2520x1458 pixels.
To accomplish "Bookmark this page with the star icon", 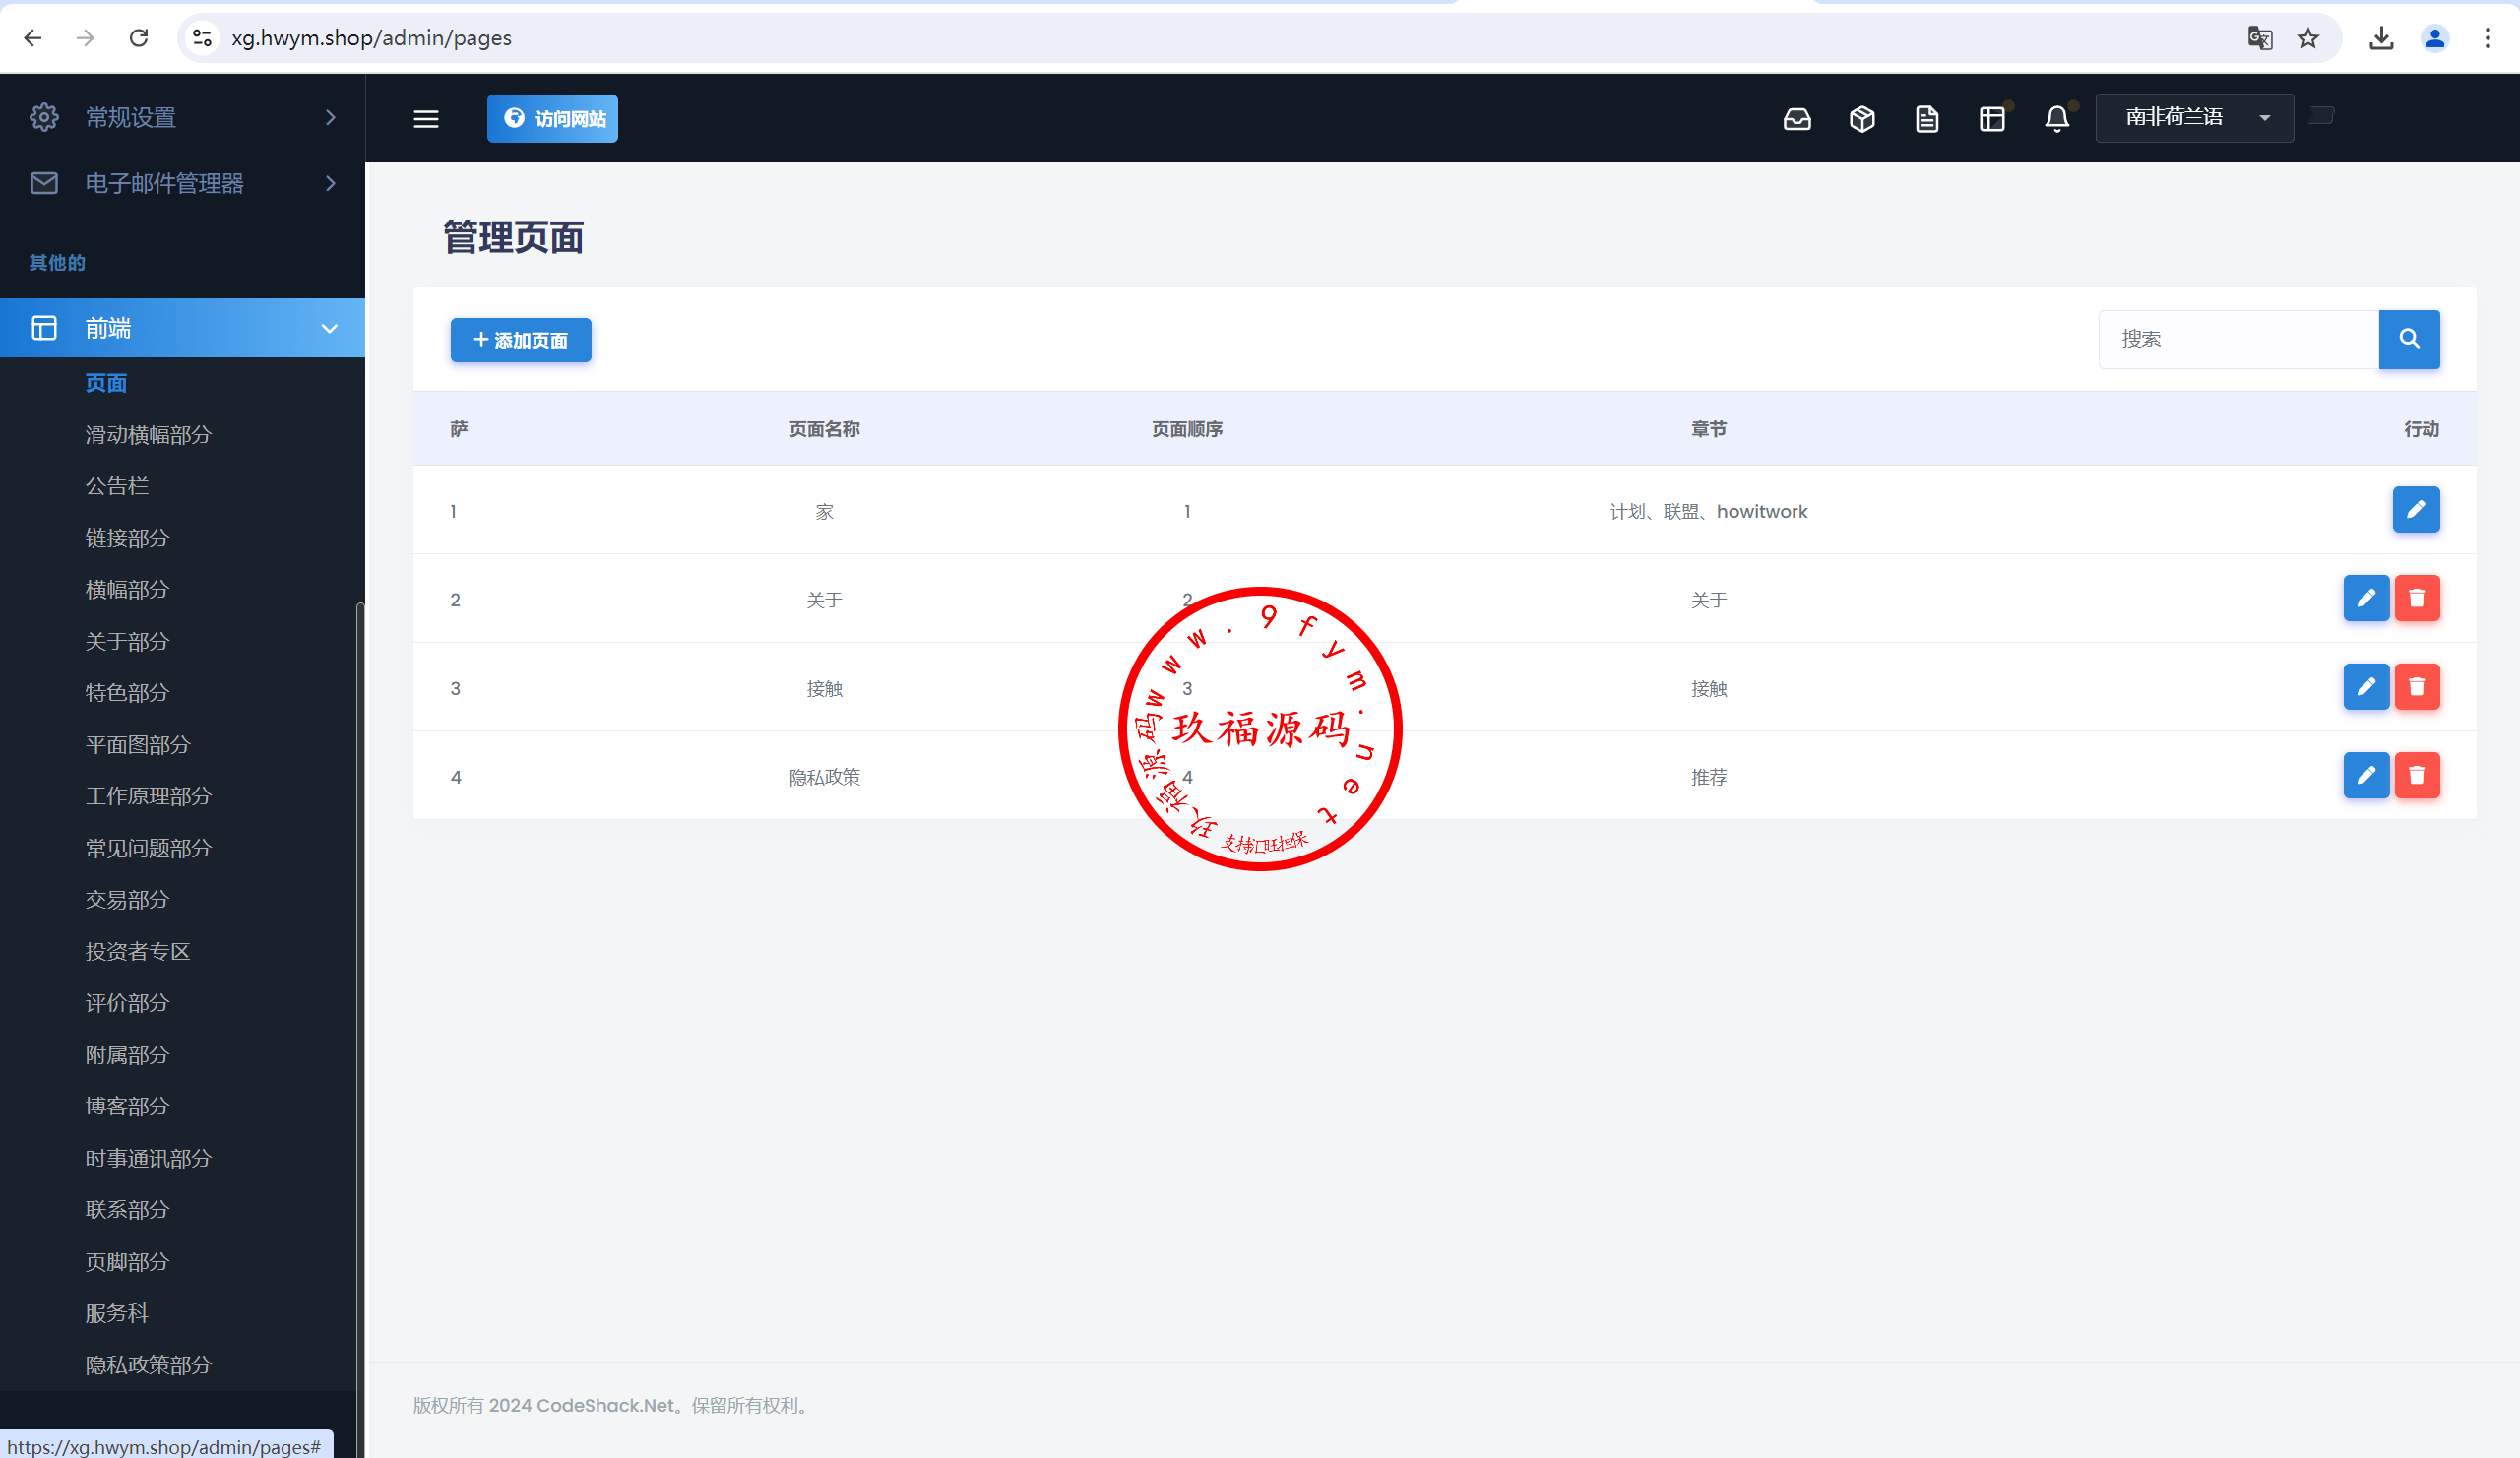I will [x=2308, y=38].
